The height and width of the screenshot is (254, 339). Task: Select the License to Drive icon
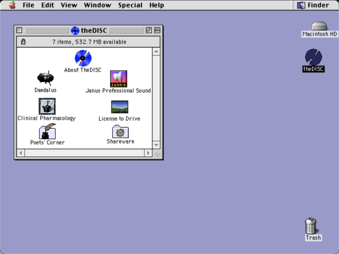tap(120, 107)
